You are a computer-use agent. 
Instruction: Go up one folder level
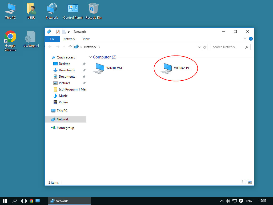70,47
